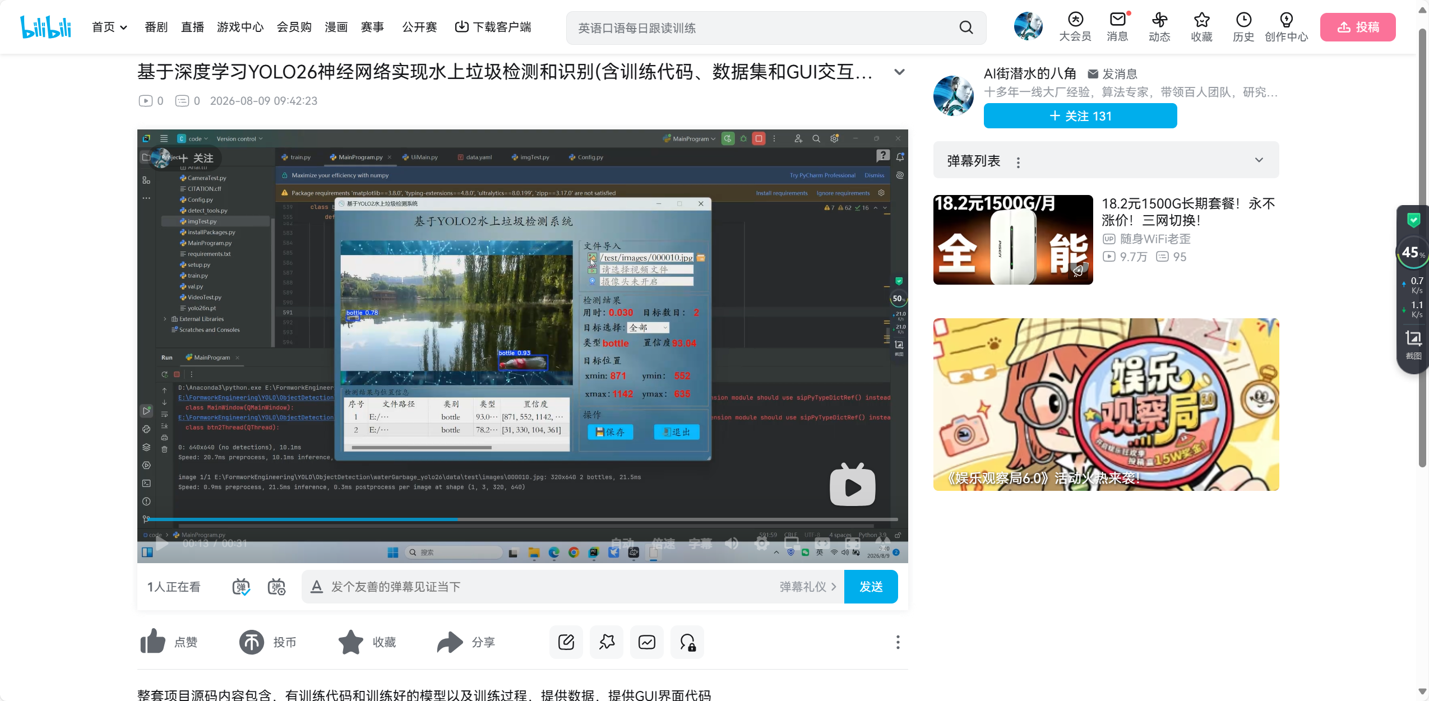Mute the video with speaker icon

(732, 543)
